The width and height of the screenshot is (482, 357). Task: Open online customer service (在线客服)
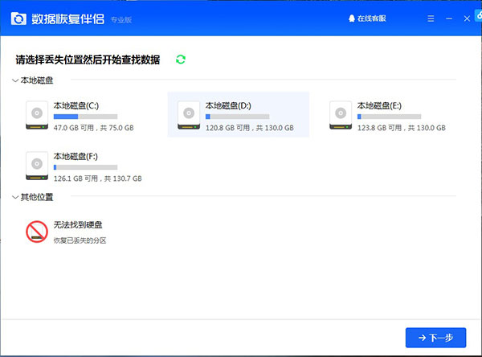367,18
